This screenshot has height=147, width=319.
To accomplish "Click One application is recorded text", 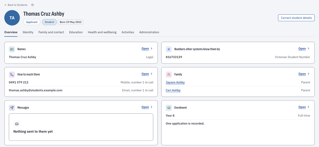I will [x=185, y=124].
